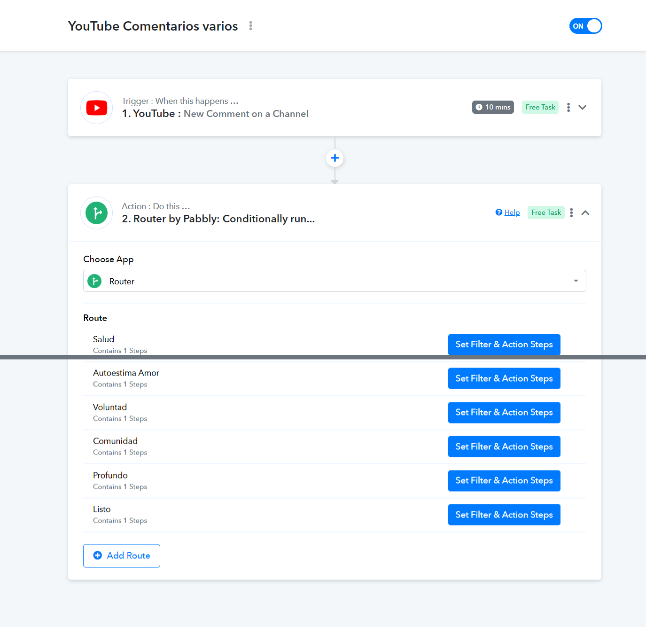Click Router icon inside Choose App field

click(x=94, y=281)
